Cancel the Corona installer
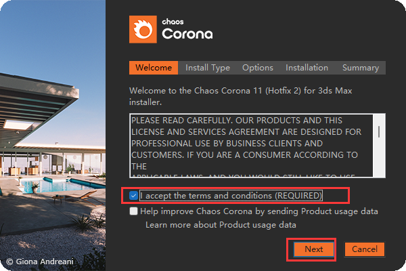This screenshot has width=406, height=271. [x=364, y=249]
